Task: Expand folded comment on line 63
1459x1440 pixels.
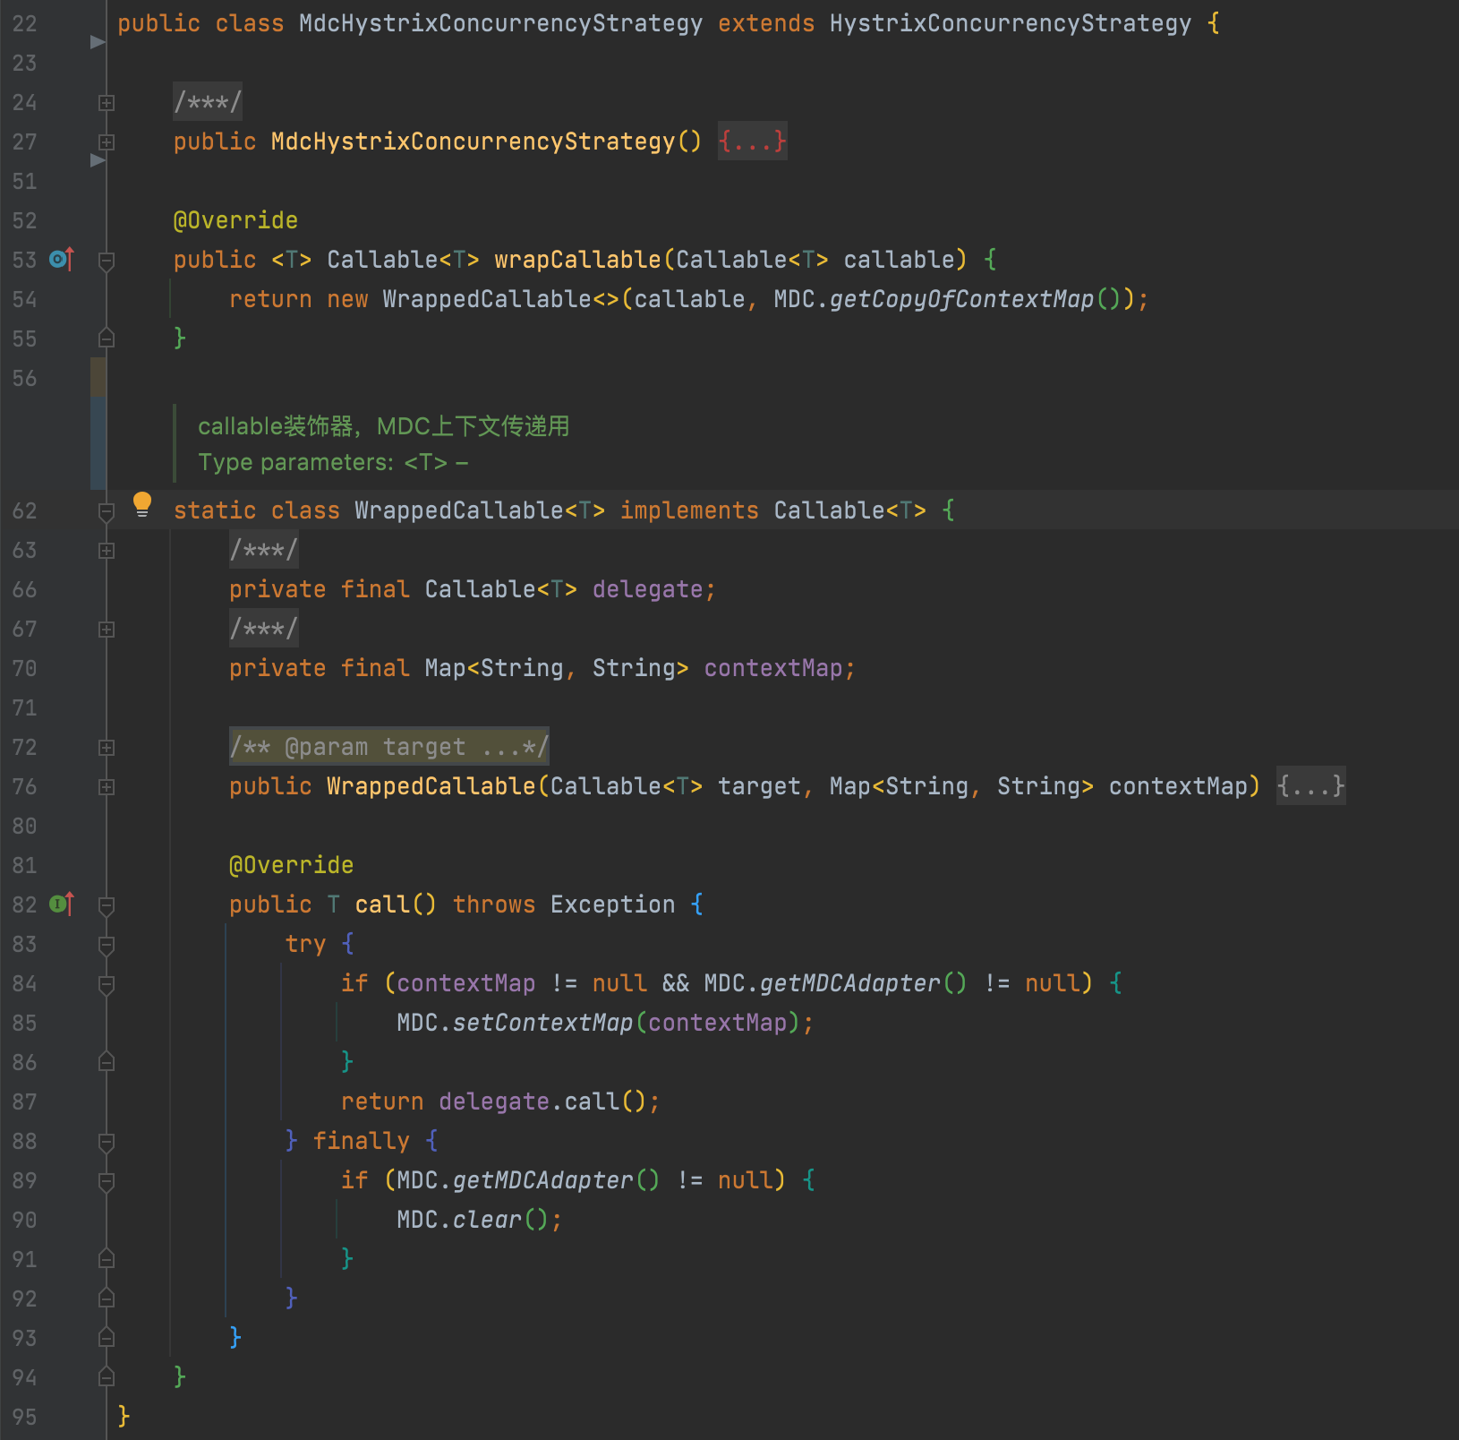Action: tap(107, 551)
